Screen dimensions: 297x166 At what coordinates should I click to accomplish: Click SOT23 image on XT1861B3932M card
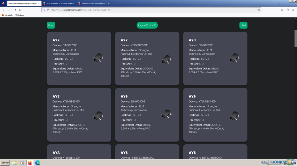(99, 115)
